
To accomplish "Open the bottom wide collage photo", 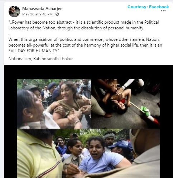I will 88,153.
